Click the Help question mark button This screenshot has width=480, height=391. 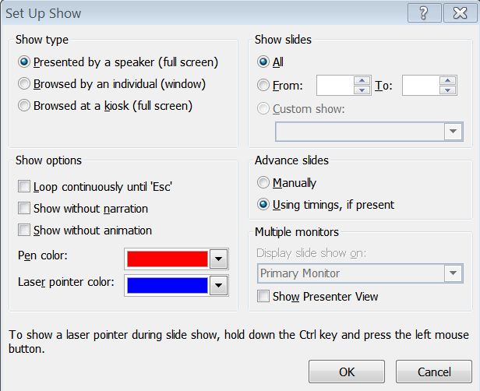[x=423, y=12]
